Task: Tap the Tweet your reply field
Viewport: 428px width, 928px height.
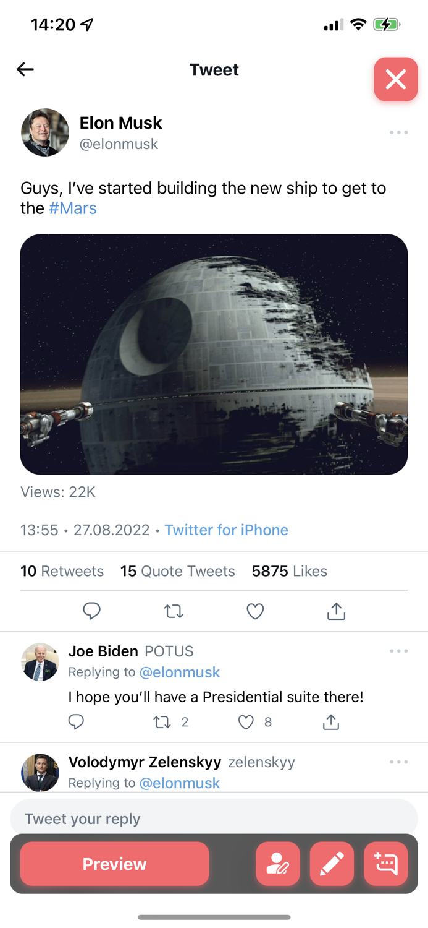Action: [x=214, y=818]
